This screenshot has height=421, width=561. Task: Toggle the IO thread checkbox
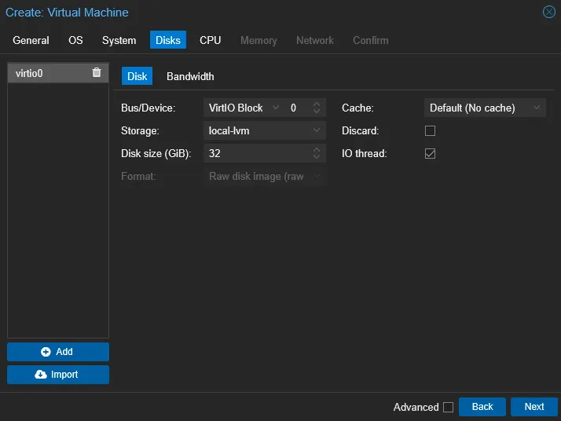click(430, 153)
